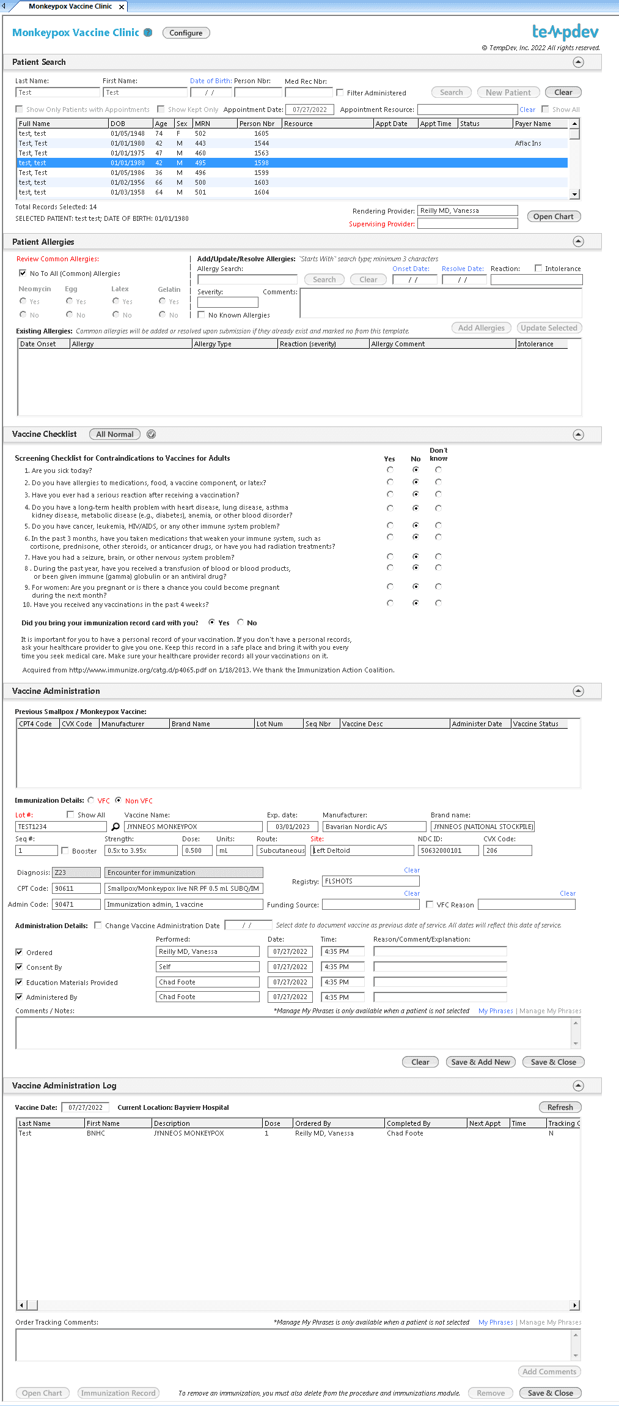This screenshot has height=1406, width=619.
Task: Select the Monkeypox Vaccine Clinic tab
Action: point(70,6)
